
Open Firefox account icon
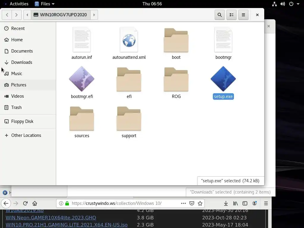[254, 203]
